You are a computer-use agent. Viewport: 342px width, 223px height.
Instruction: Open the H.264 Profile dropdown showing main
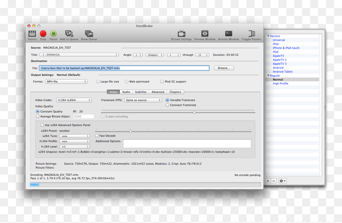75,141
